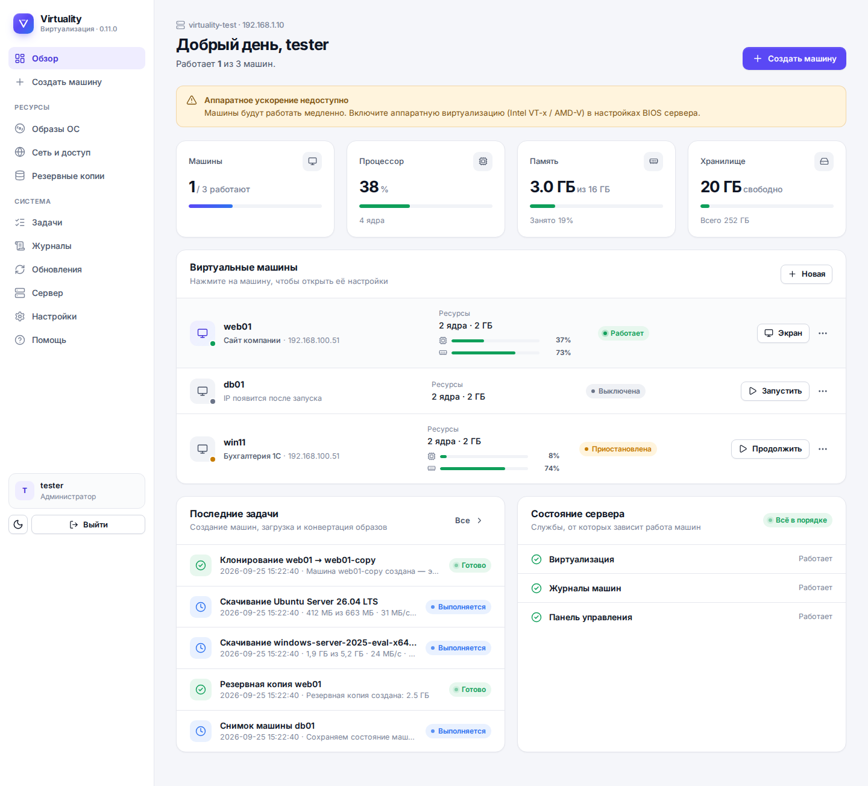Click the win11 machine monitor icon
Image resolution: width=868 pixels, height=786 pixels.
click(x=203, y=449)
